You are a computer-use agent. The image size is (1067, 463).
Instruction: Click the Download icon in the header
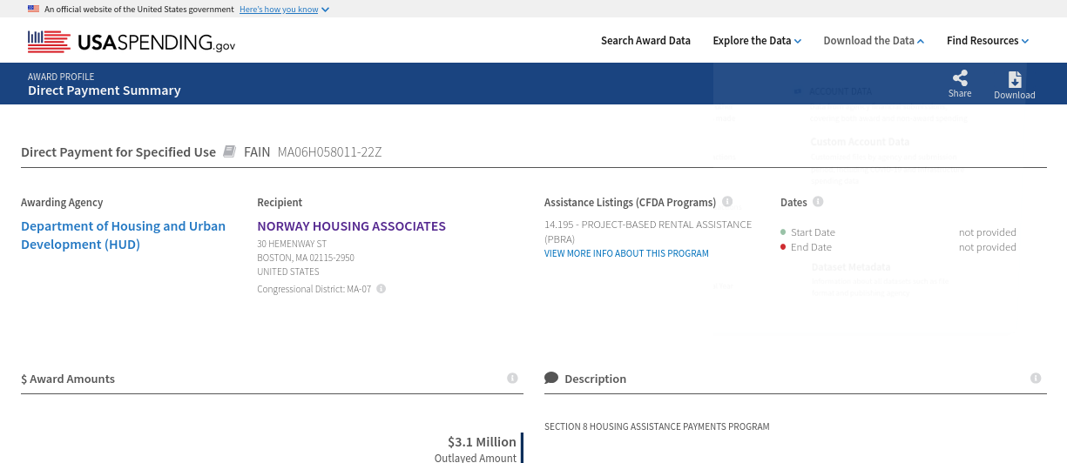(1015, 79)
